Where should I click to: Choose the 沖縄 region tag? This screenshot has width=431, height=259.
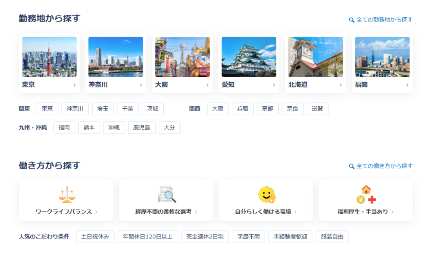(114, 128)
